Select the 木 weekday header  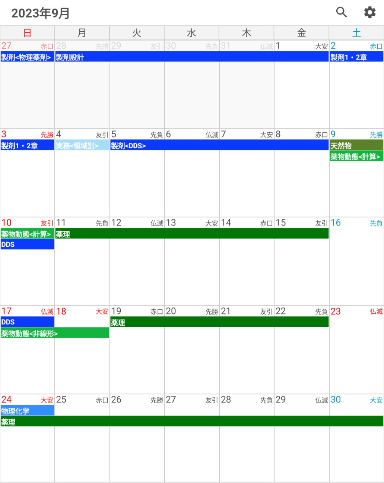[x=247, y=33]
